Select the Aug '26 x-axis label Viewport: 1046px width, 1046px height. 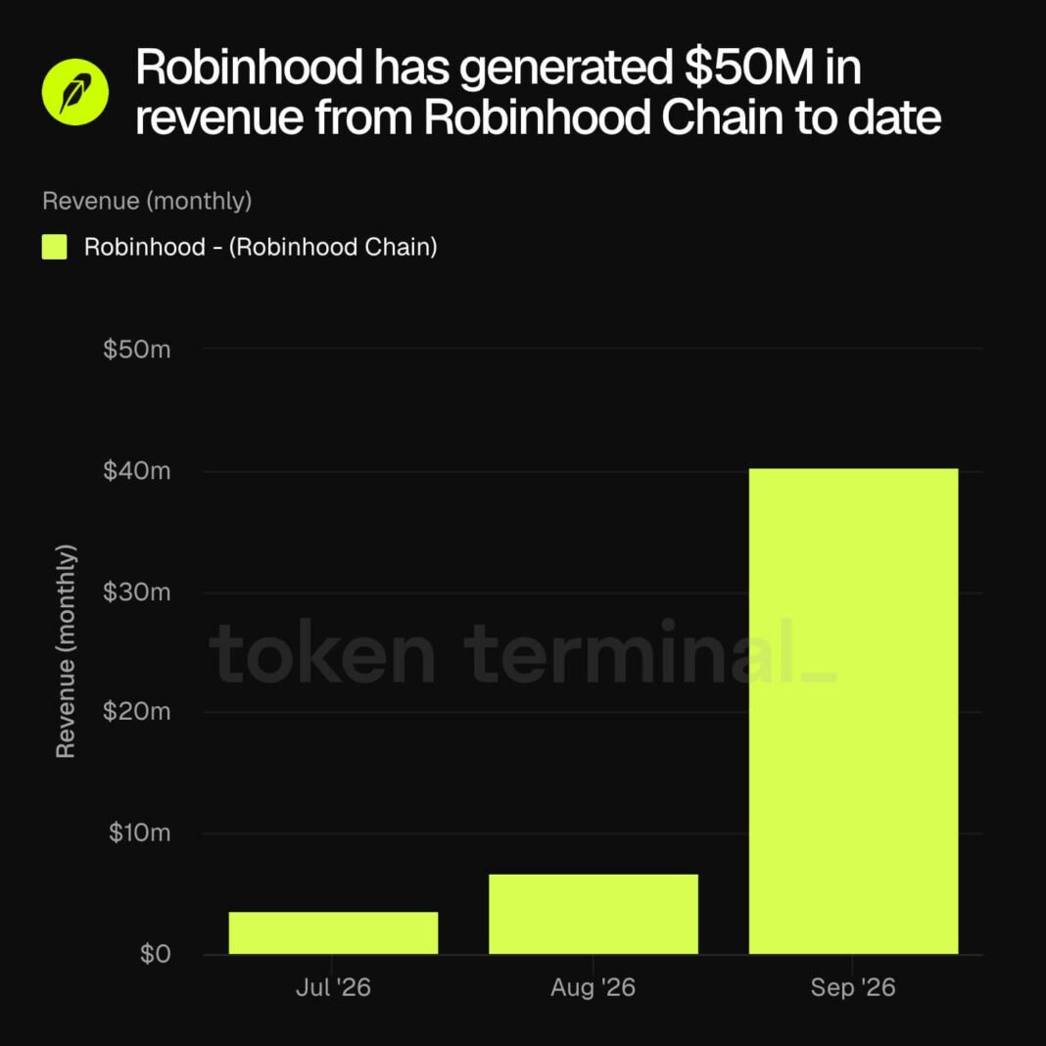click(594, 987)
